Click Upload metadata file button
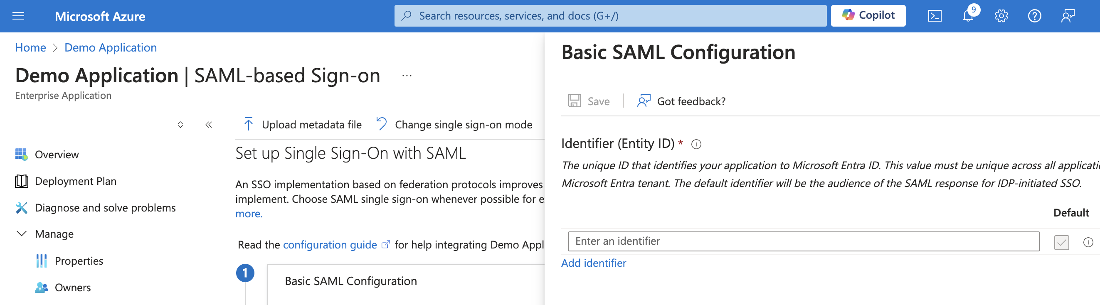Viewport: 1100px width, 305px height. coord(302,125)
